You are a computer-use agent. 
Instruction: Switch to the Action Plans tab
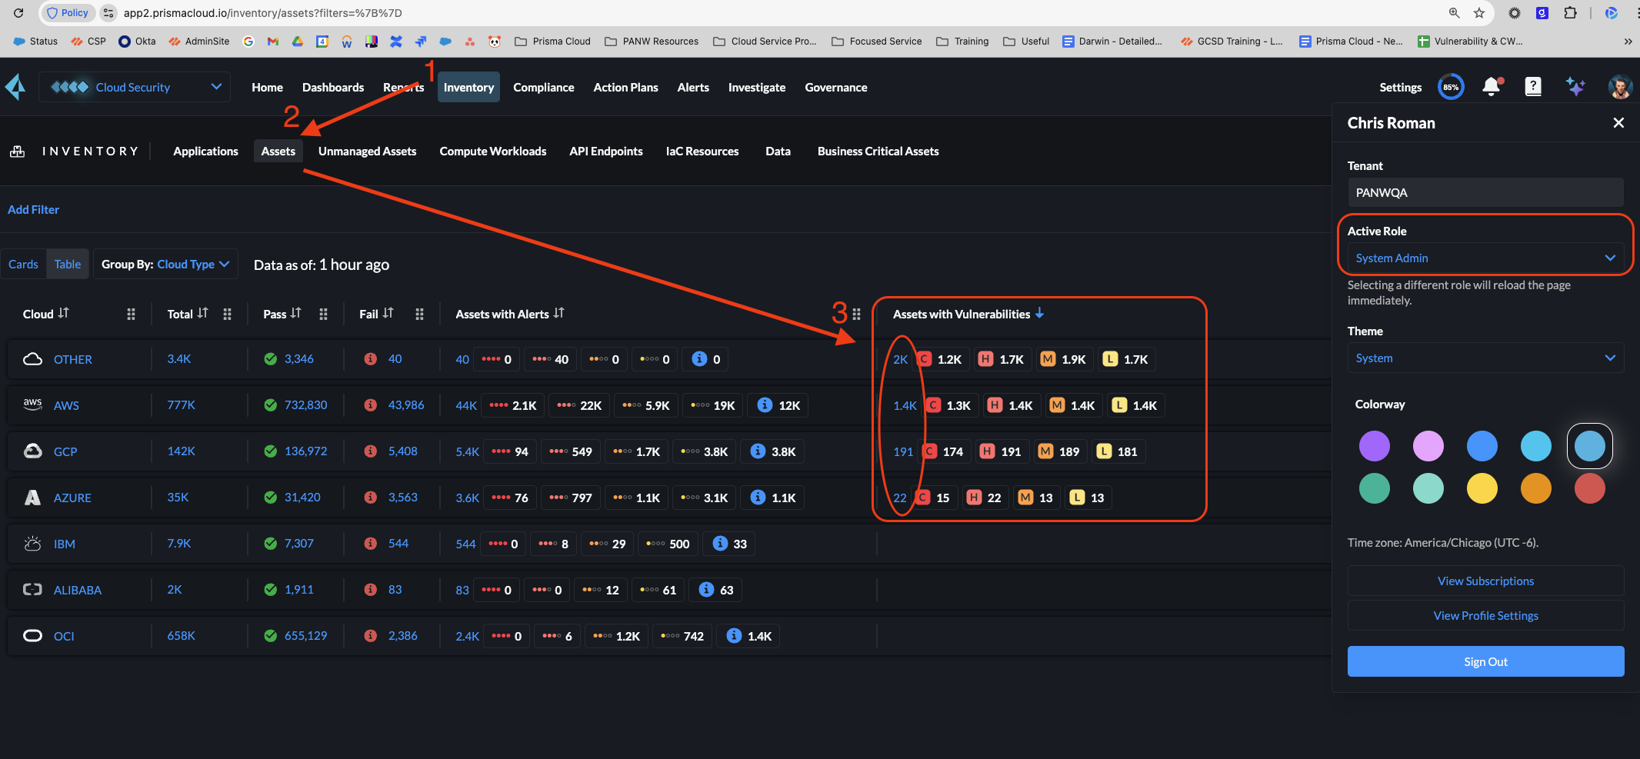point(625,88)
